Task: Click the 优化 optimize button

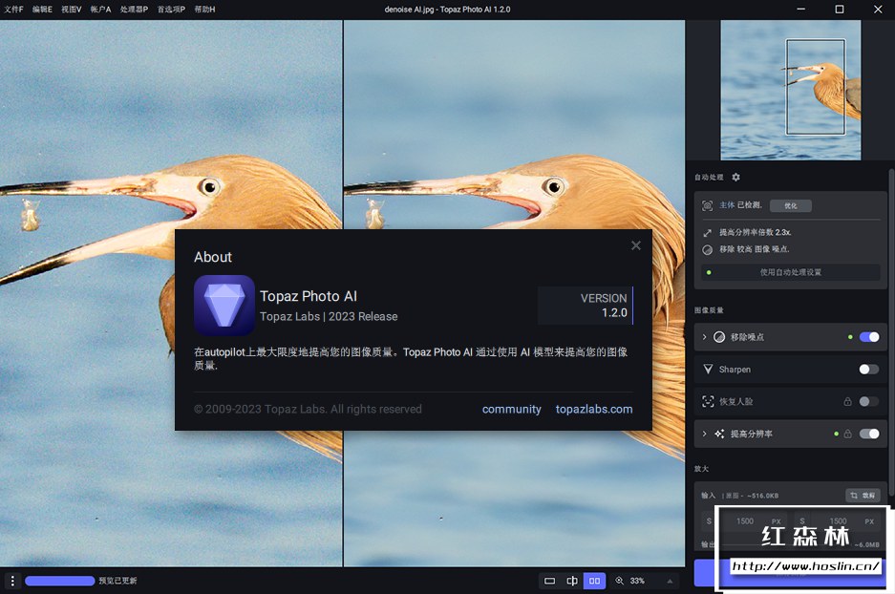Action: point(791,205)
